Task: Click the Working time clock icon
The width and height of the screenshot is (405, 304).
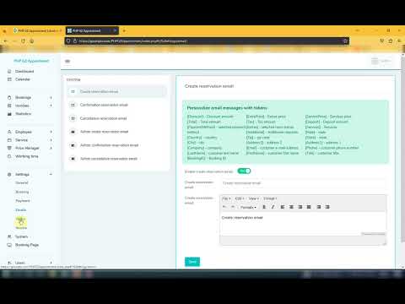Action: click(9, 156)
